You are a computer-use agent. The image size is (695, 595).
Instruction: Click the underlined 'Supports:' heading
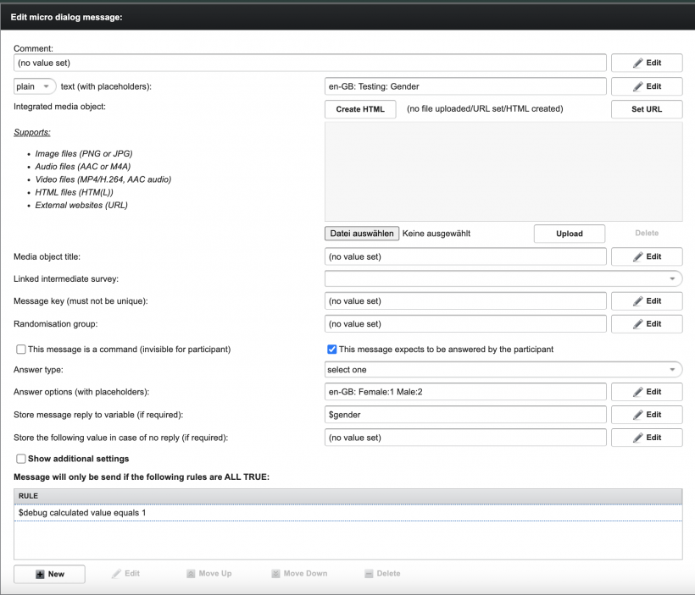coord(32,132)
